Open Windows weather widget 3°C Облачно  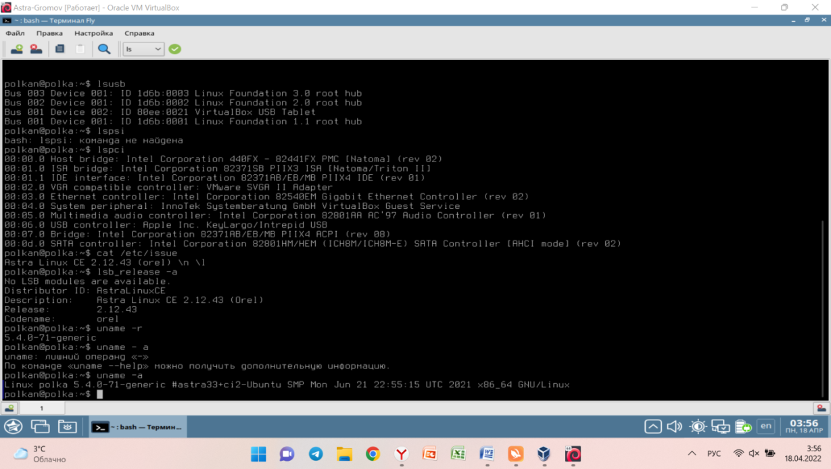pyautogui.click(x=41, y=453)
